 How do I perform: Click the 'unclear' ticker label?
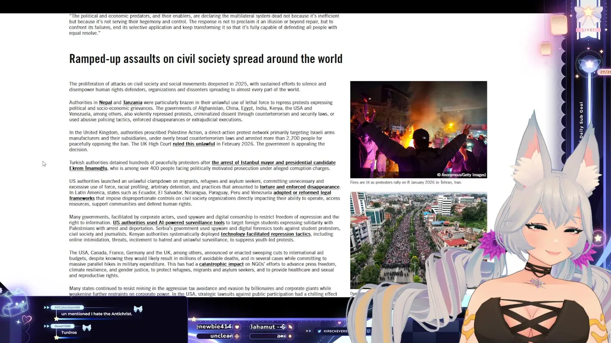(221, 336)
